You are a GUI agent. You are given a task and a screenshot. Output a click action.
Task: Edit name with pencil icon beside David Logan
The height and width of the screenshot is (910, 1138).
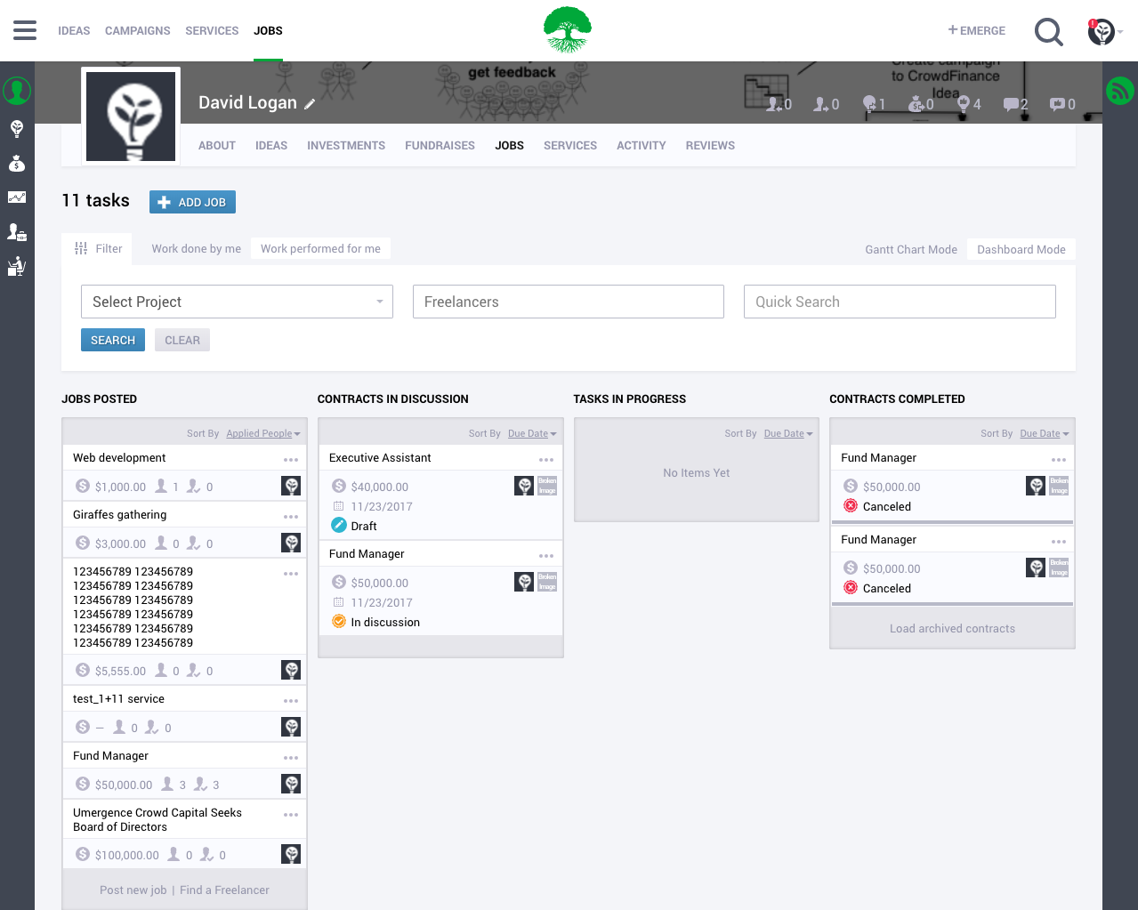pyautogui.click(x=310, y=104)
